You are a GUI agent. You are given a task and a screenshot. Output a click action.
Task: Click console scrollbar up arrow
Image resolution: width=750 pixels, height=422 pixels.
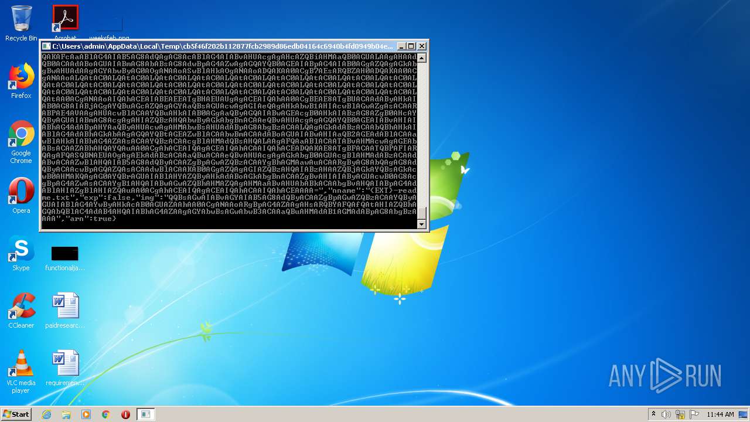421,58
